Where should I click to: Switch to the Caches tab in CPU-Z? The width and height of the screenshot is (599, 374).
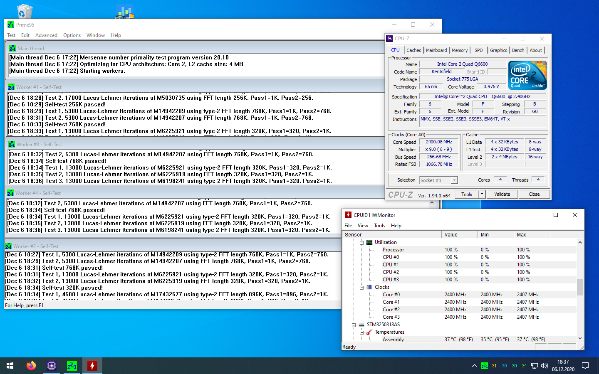tap(413, 50)
